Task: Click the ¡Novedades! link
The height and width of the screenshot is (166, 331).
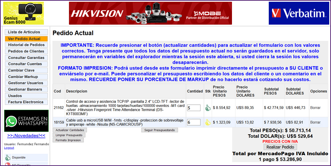Action: [26, 136]
